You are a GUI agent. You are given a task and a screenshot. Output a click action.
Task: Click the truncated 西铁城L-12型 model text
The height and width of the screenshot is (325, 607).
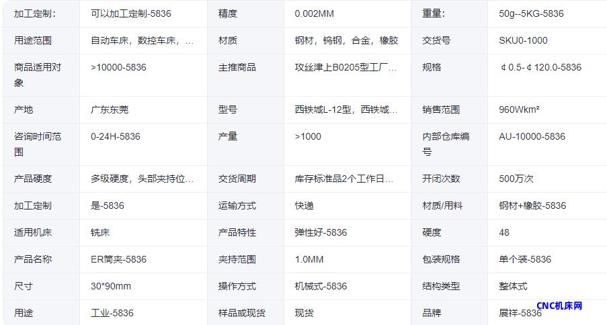(x=346, y=109)
